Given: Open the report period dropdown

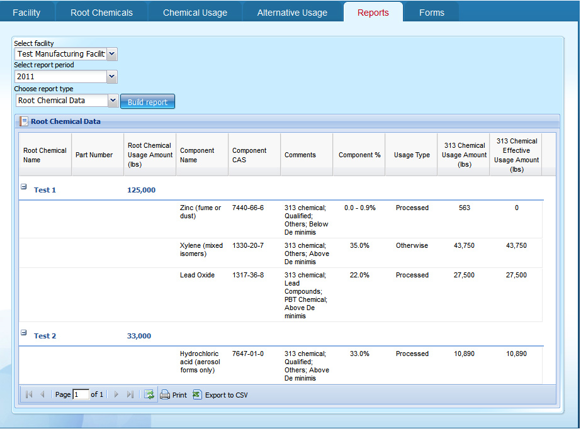Looking at the screenshot, I should coord(112,77).
